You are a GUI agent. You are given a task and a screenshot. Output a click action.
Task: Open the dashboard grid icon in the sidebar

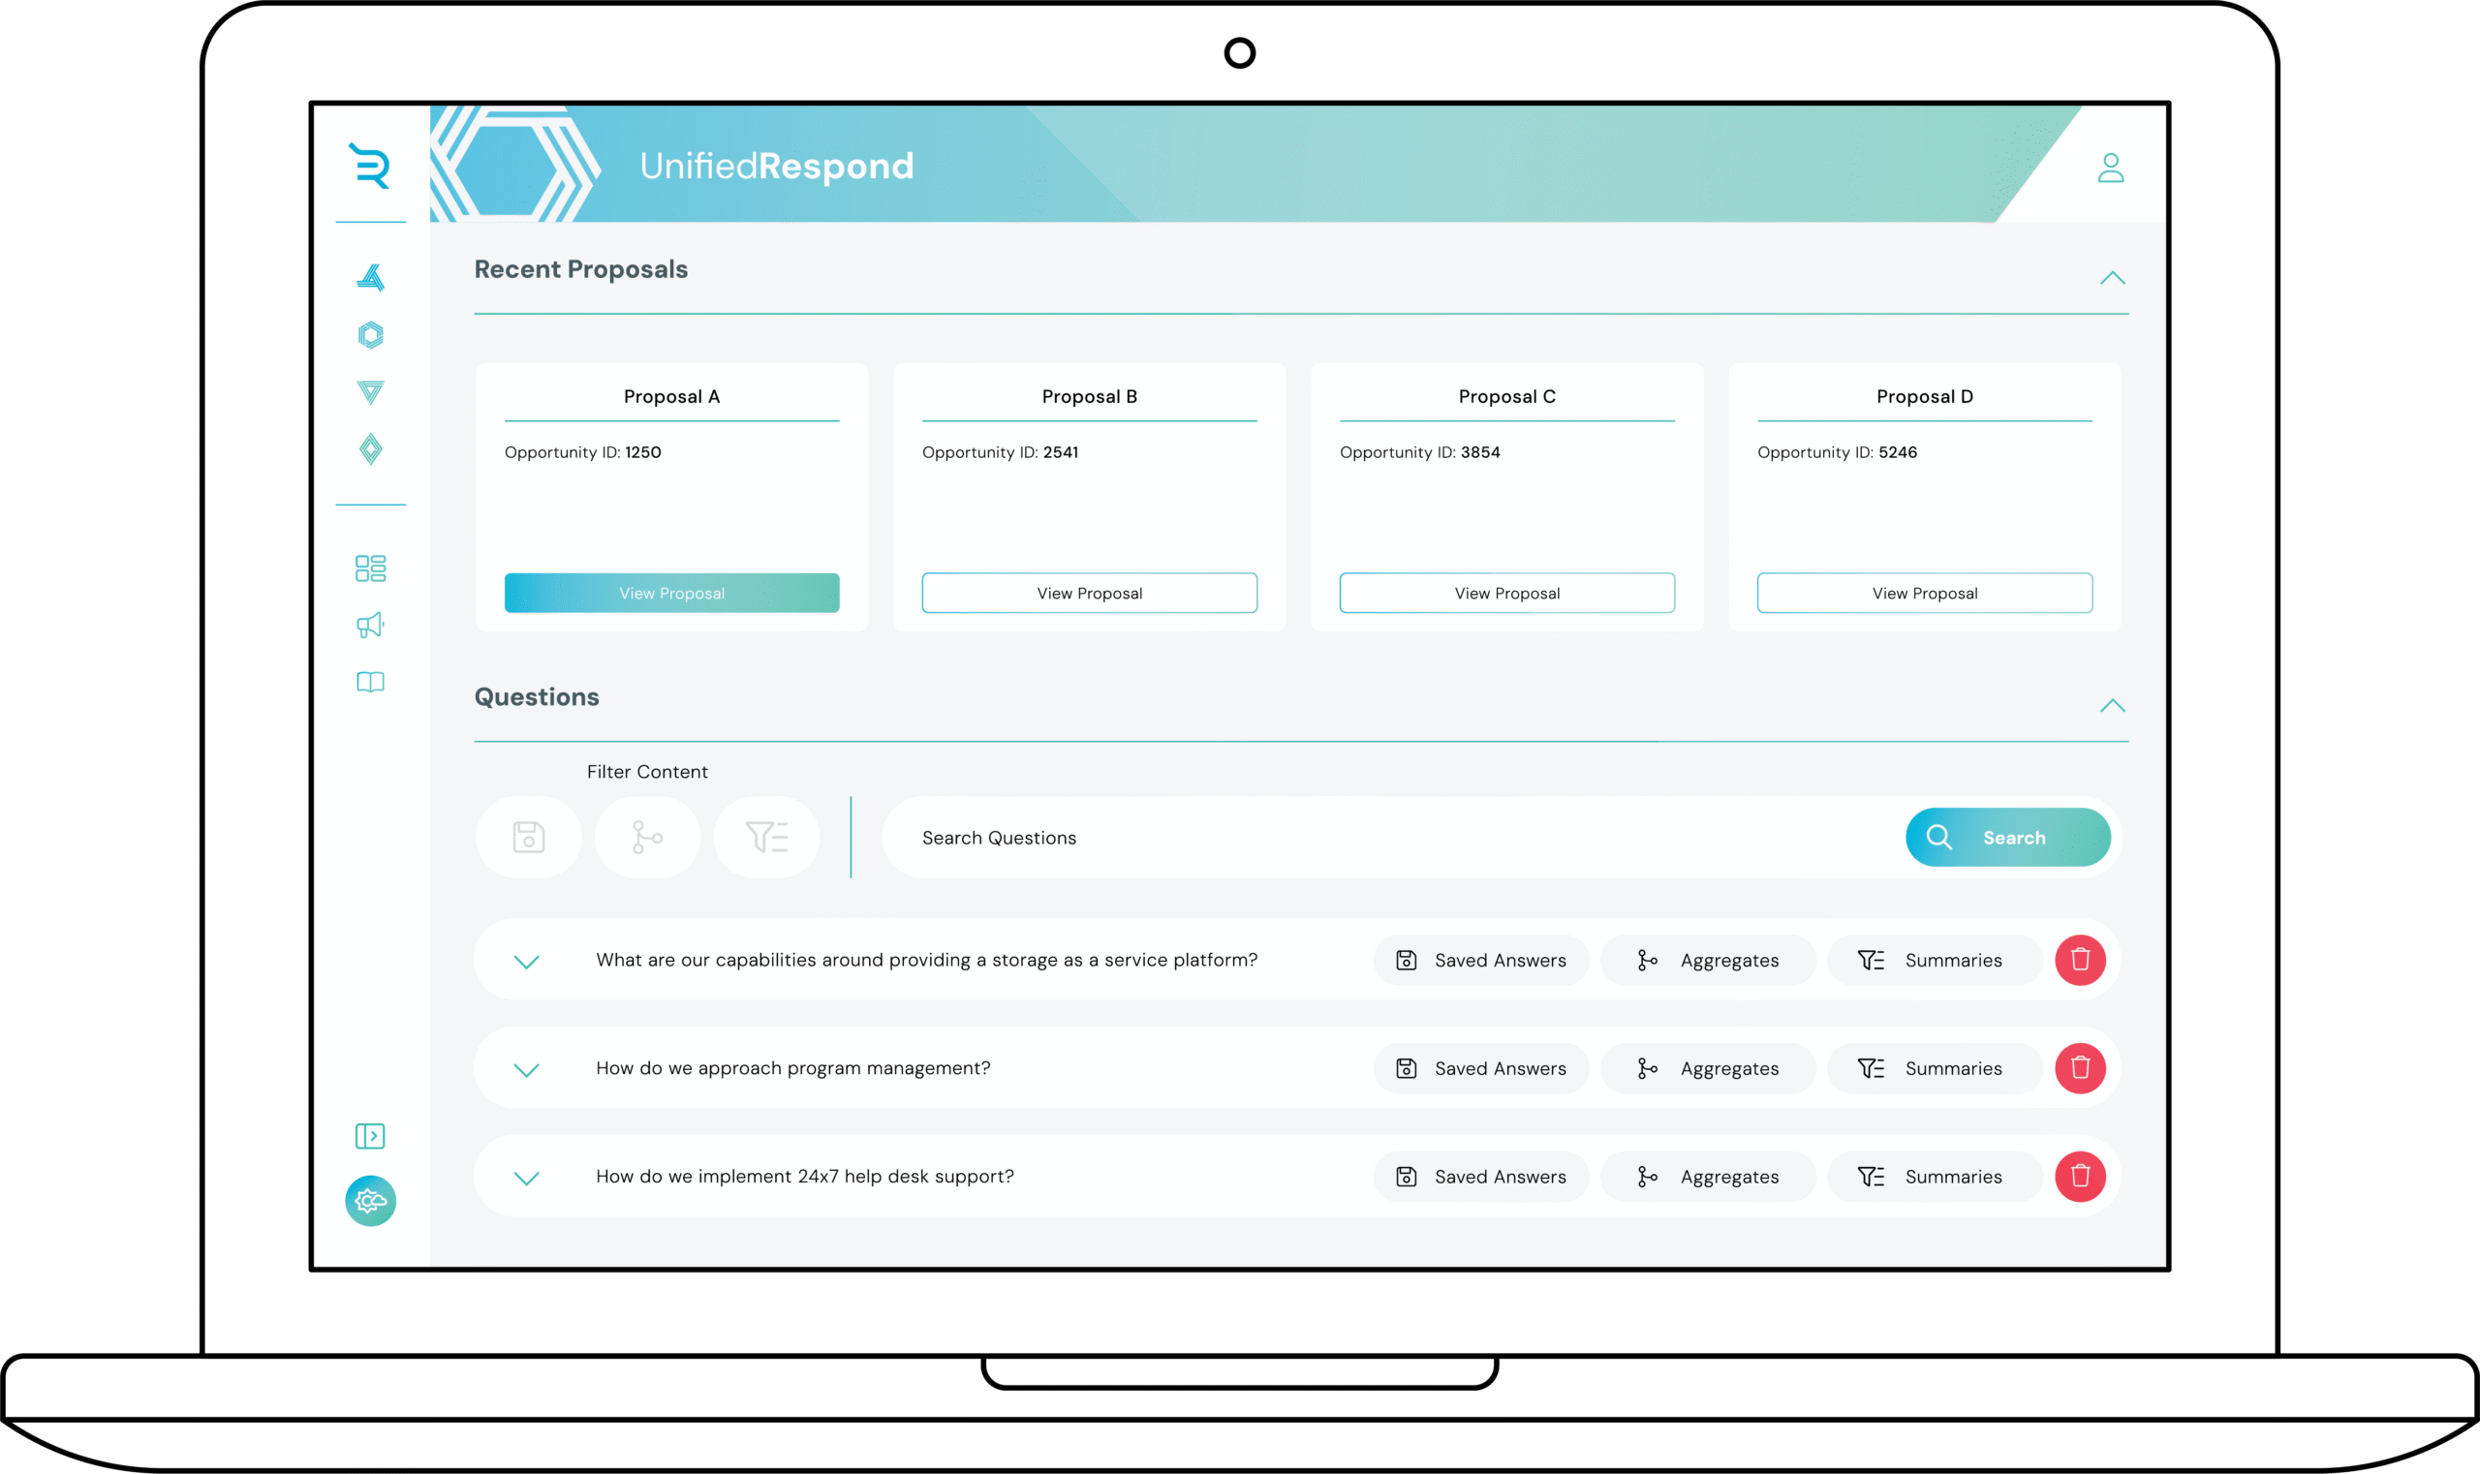coord(370,568)
